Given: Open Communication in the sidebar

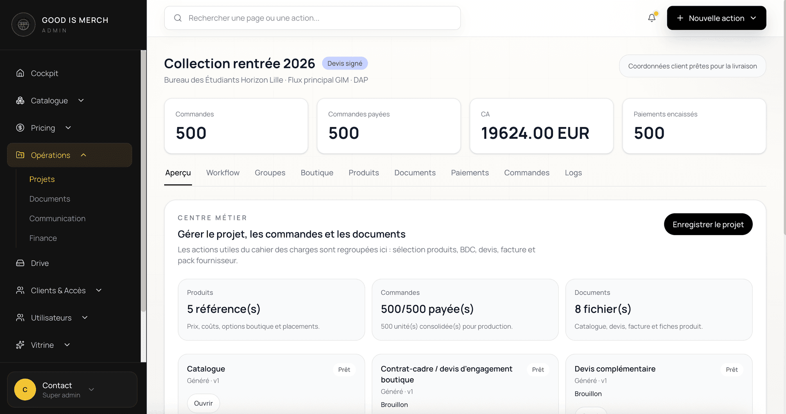Looking at the screenshot, I should 57,219.
